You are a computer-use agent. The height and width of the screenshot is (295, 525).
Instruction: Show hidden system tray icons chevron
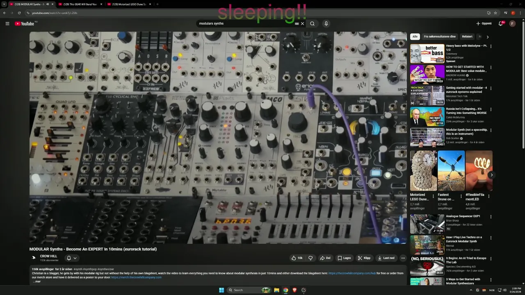(x=470, y=290)
